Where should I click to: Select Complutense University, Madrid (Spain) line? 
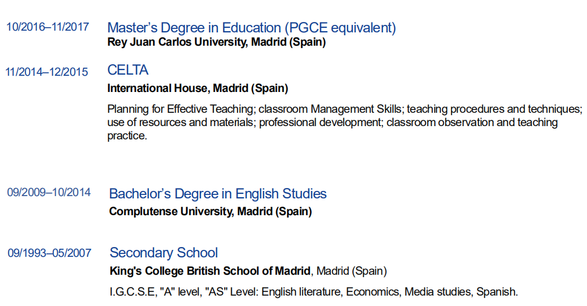coord(210,211)
